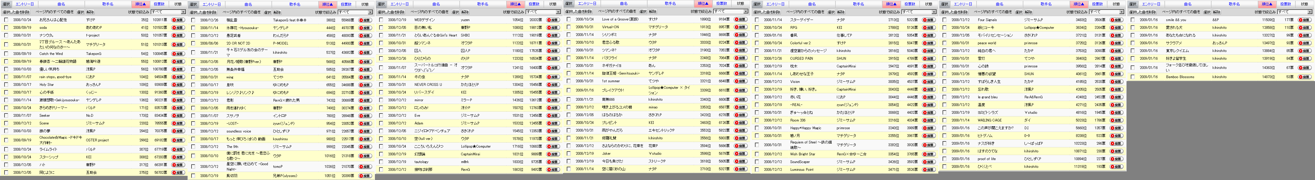Click 選択した曲を削除 above the スターゲイザー row
Screen dimensions: 1315x180
pyautogui.click(x=767, y=12)
